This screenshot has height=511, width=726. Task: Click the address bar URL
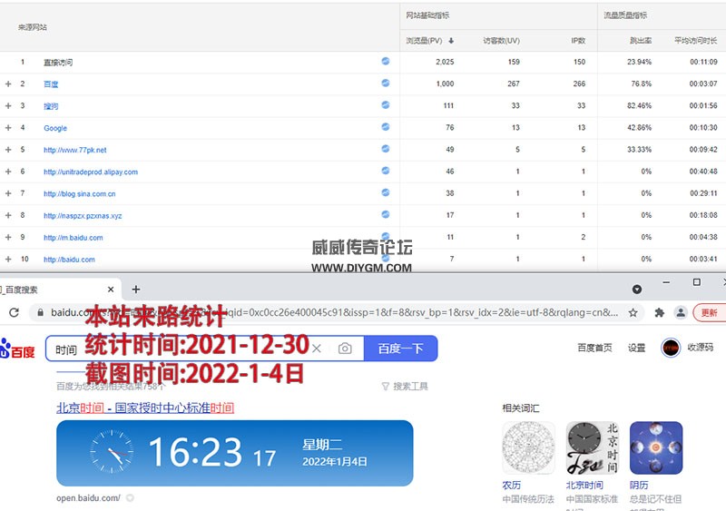pyautogui.click(x=334, y=313)
